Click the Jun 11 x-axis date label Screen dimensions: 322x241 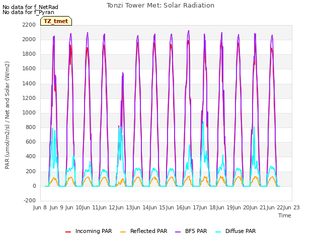pos(90,207)
